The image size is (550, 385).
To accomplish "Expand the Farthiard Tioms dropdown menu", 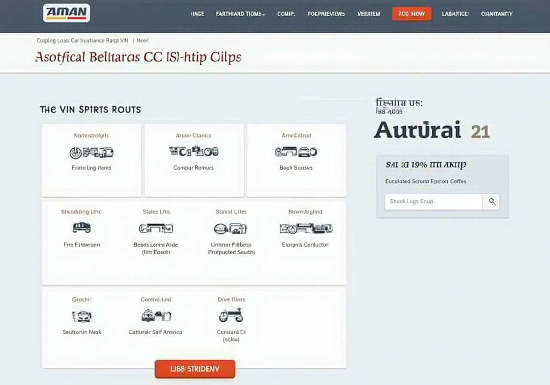I will pos(240,14).
